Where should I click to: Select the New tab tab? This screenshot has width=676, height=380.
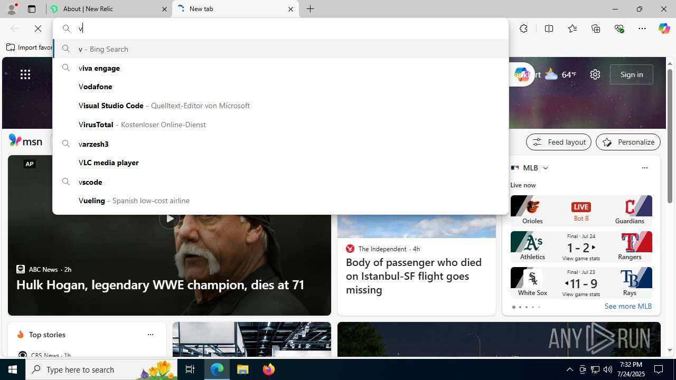click(x=236, y=9)
